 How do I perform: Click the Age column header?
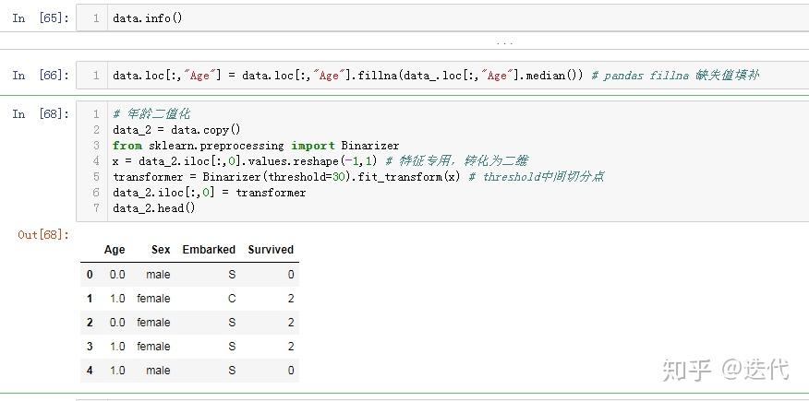click(115, 250)
